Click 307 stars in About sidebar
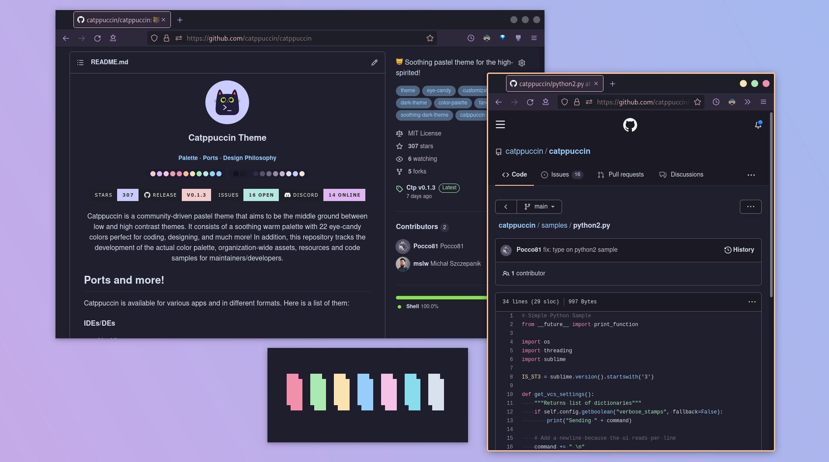 [x=420, y=146]
